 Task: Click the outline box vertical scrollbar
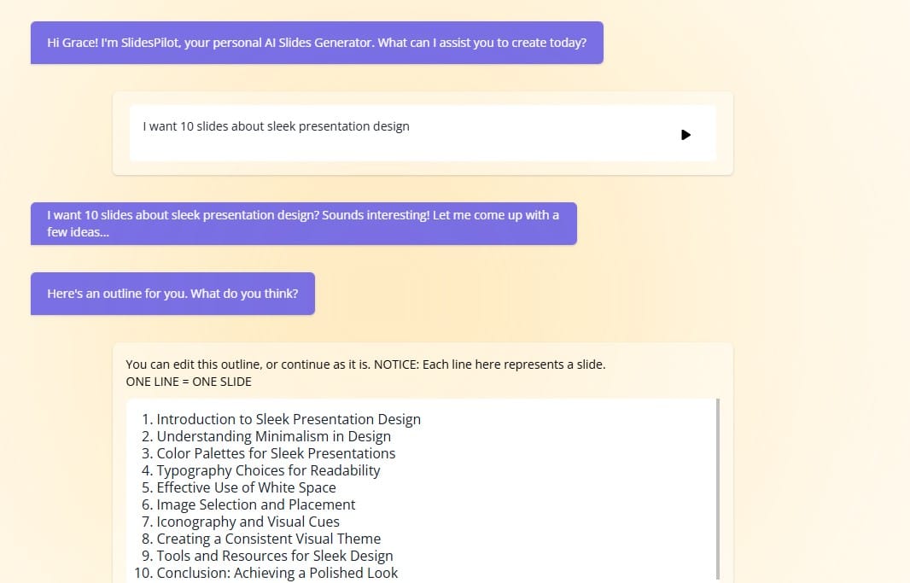click(719, 487)
